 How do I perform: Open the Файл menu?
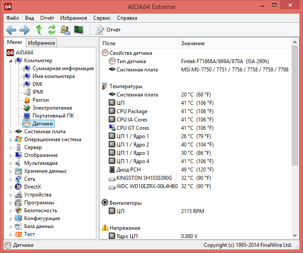pos(13,18)
